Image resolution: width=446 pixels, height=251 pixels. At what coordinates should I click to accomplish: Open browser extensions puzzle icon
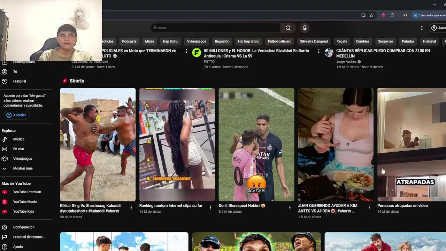[392, 15]
